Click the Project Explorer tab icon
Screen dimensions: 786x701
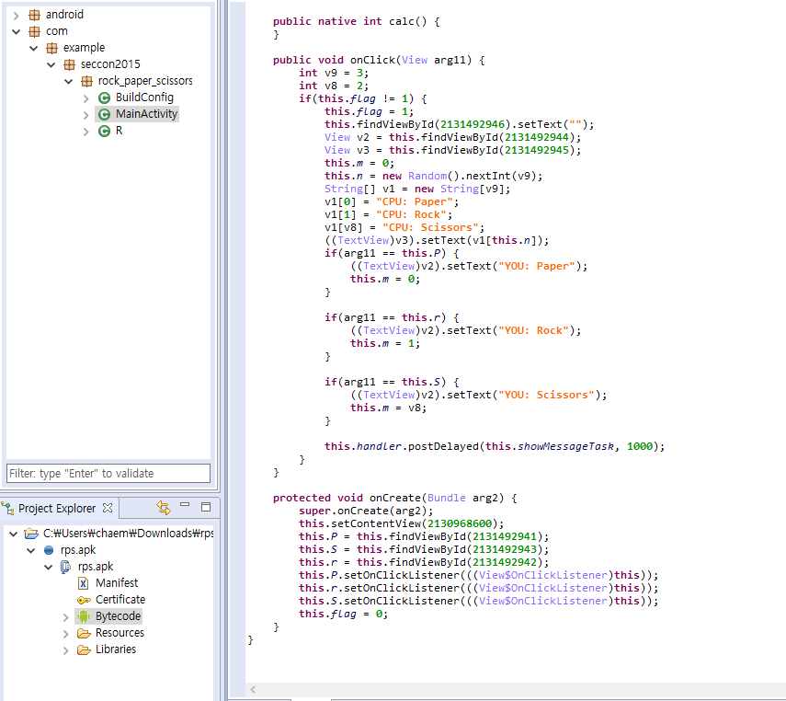click(x=8, y=509)
